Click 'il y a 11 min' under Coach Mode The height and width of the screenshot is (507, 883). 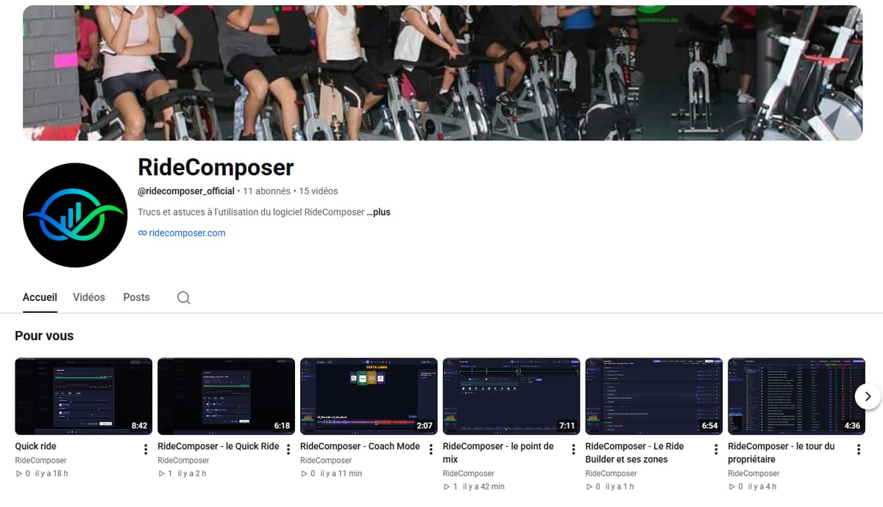341,474
